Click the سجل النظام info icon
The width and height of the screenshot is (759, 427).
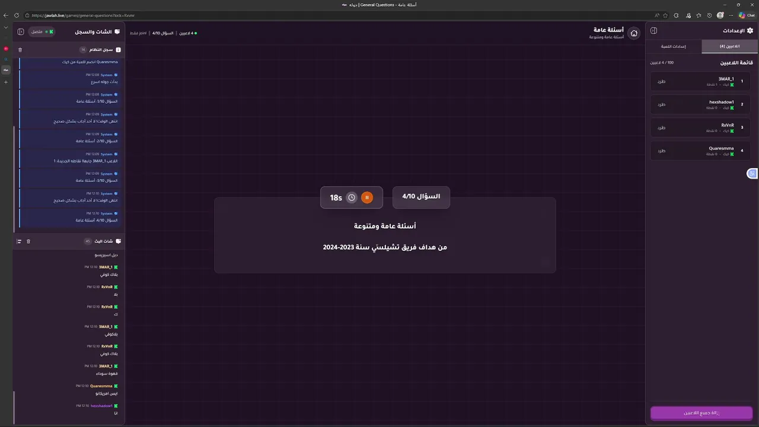pos(118,50)
